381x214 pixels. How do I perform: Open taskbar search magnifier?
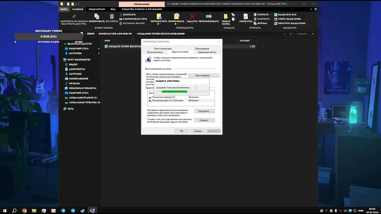click(x=14, y=211)
